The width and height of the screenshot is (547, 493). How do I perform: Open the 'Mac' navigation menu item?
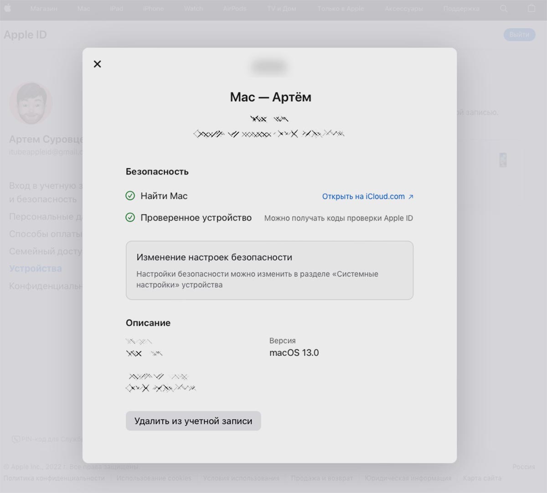pos(83,9)
